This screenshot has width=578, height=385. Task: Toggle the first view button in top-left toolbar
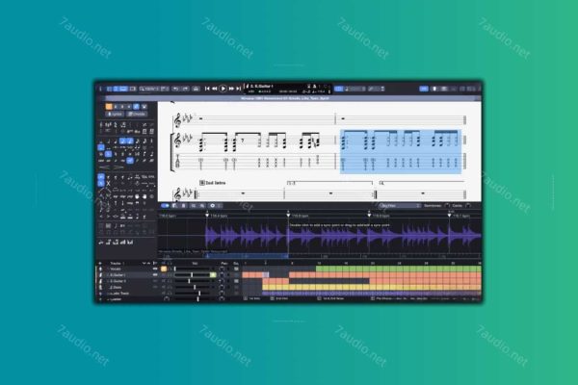pyautogui.click(x=109, y=89)
